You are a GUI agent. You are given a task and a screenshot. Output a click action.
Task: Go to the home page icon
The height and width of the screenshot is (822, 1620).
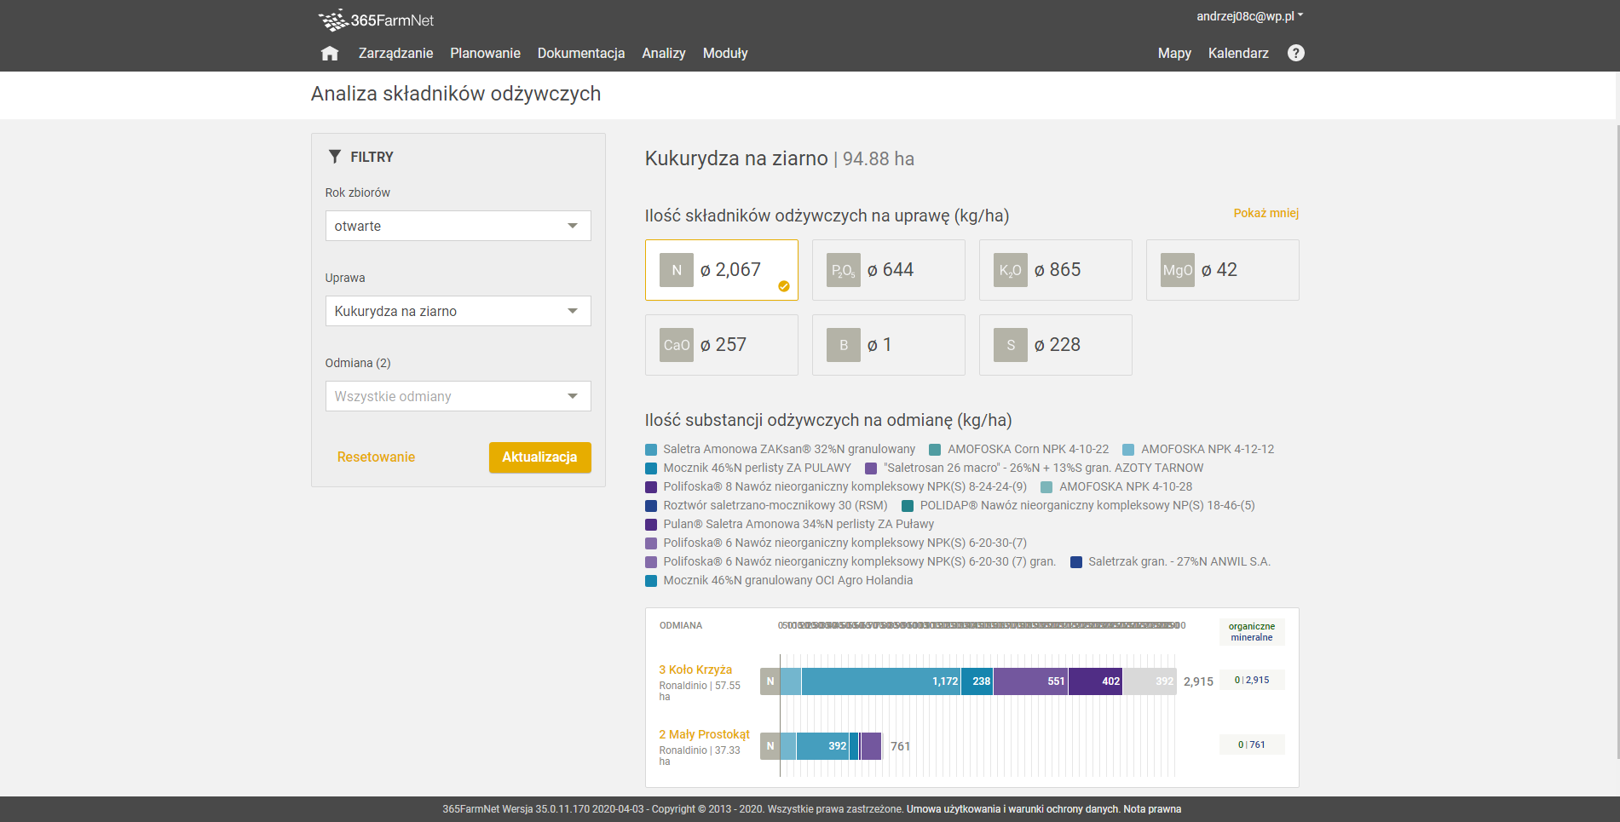(x=330, y=54)
